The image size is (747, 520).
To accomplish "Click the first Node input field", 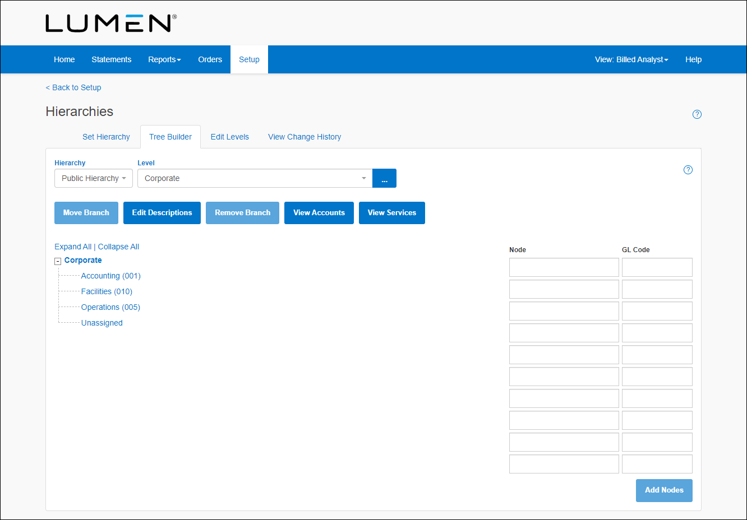I will [x=564, y=267].
